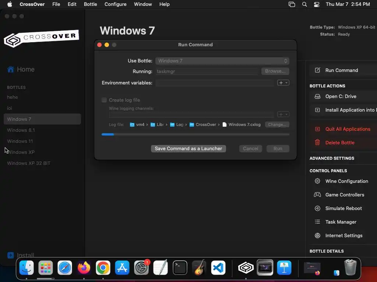
Task: Open Firefox from the Dock
Action: [x=84, y=268]
